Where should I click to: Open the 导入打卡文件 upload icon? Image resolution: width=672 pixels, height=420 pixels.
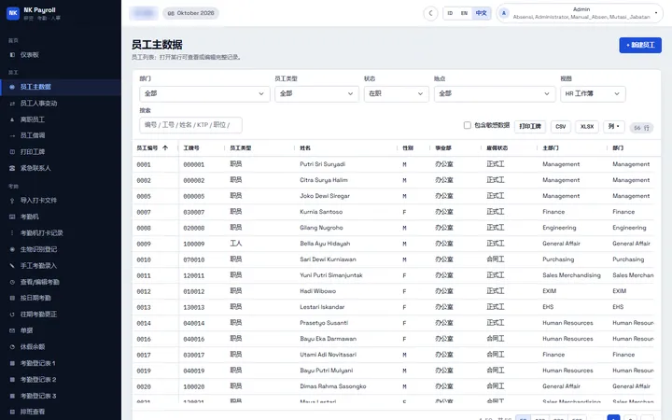pyautogui.click(x=12, y=200)
